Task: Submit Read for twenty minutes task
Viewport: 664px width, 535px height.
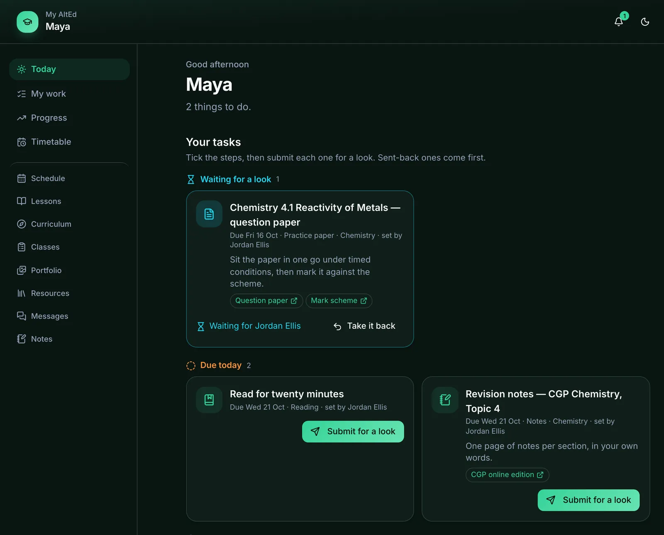Action: point(353,432)
